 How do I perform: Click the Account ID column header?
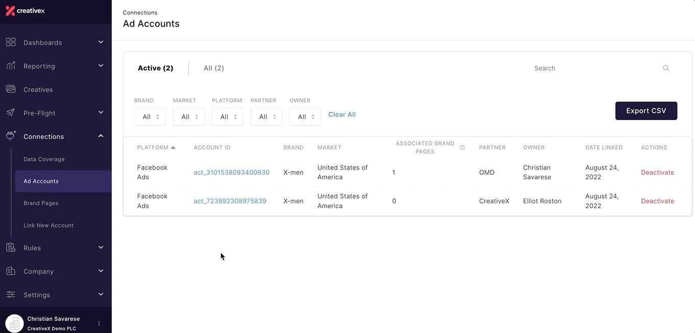coord(212,148)
